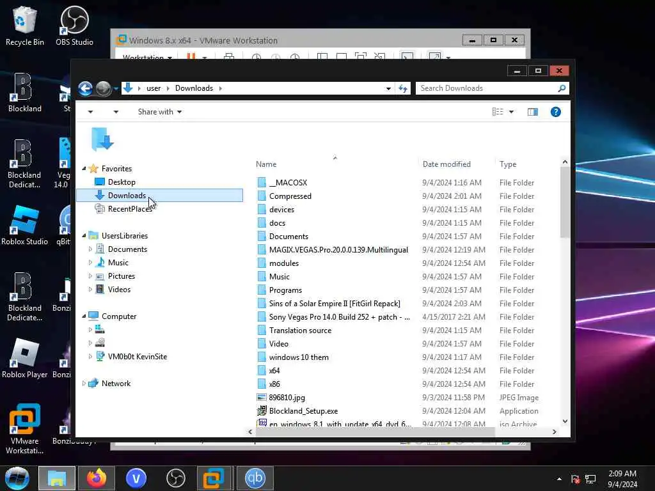Select the x86 folder icon
655x491 pixels.
(x=262, y=384)
